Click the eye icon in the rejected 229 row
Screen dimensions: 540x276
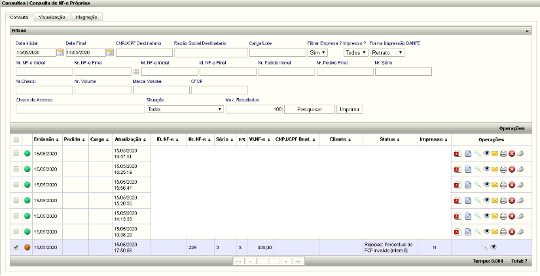click(x=493, y=247)
